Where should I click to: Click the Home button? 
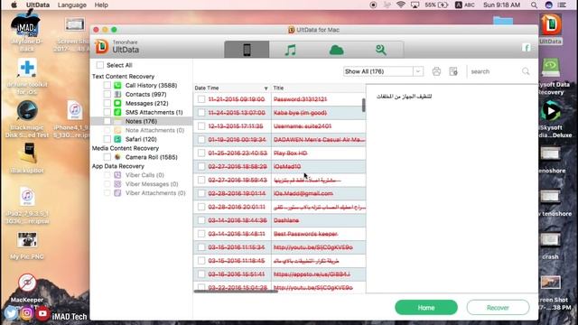tap(426, 307)
